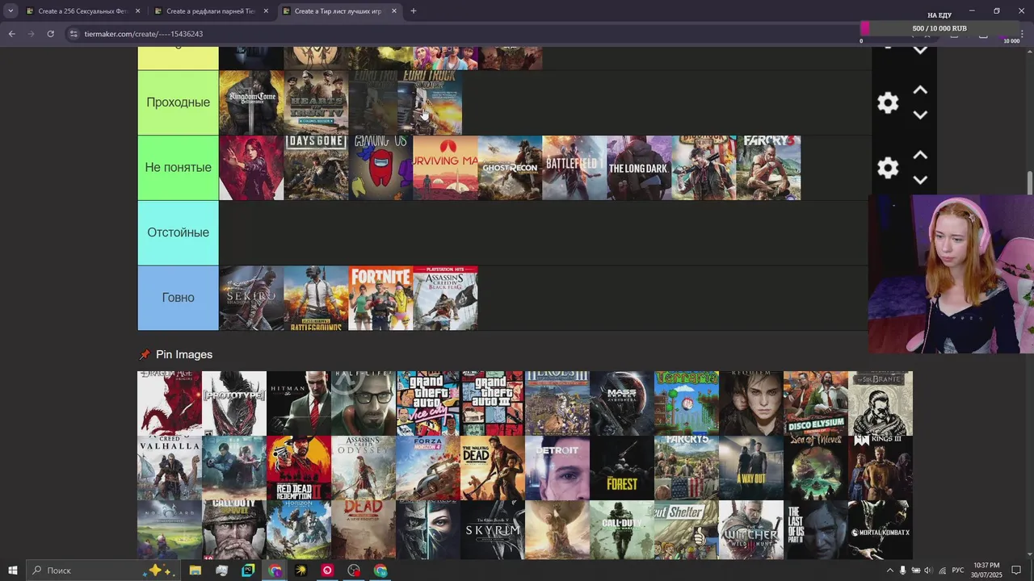The image size is (1034, 581).
Task: Select the Dragon Age image
Action: [170, 403]
